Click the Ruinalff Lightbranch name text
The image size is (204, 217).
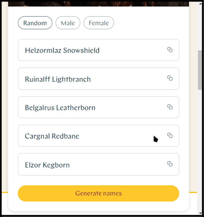pyautogui.click(x=58, y=79)
